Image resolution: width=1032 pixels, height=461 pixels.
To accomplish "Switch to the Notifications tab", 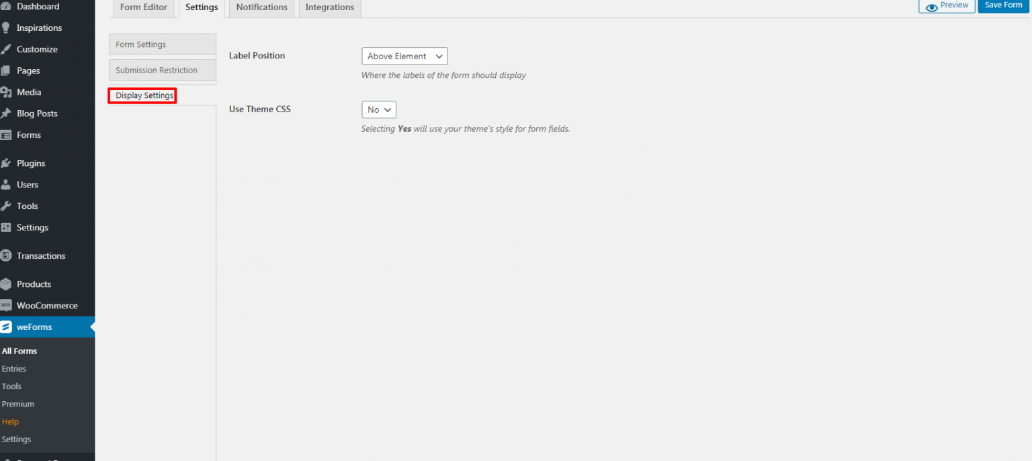I will (x=261, y=7).
